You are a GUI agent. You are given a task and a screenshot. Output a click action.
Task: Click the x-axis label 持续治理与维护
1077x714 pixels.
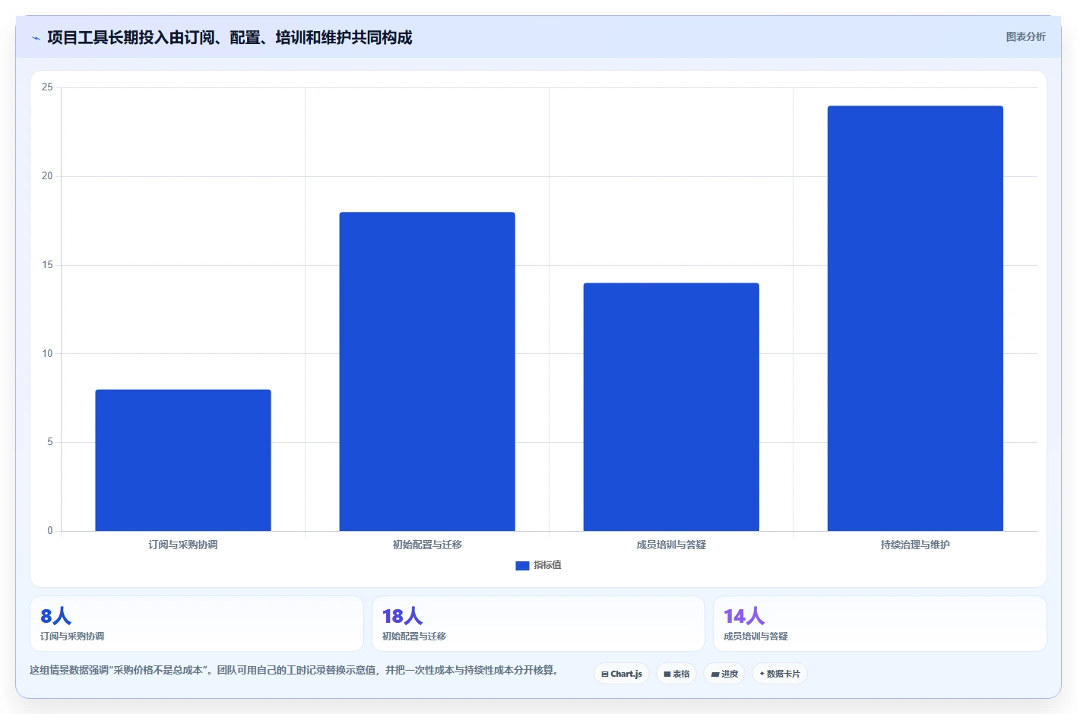coord(915,545)
